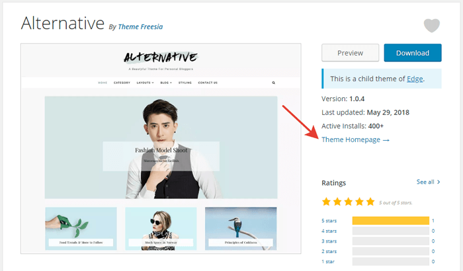Viewport: 463px width, 271px height.
Task: Click the Alternative page title
Action: click(63, 23)
